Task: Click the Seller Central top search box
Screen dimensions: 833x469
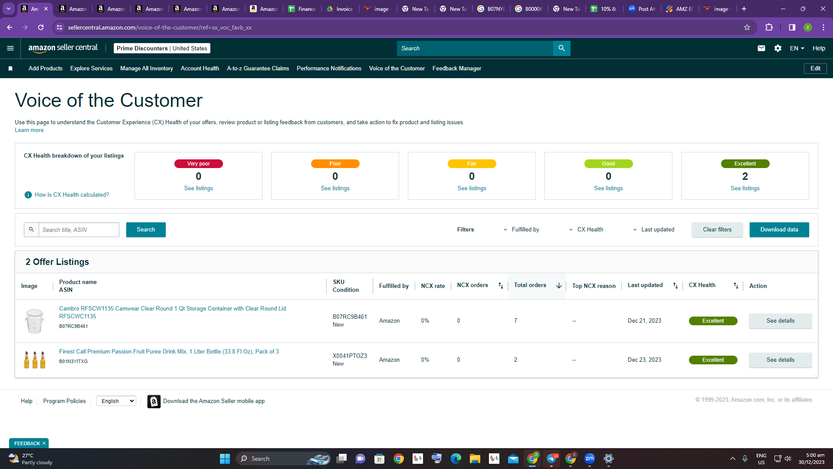Action: click(475, 48)
